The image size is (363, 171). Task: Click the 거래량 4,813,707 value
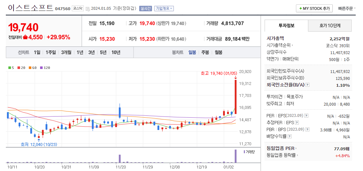coord(233,23)
